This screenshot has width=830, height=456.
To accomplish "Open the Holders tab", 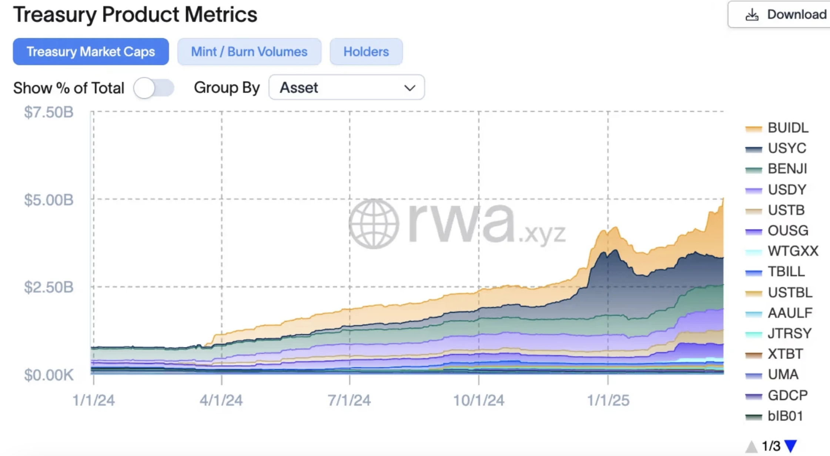I will pyautogui.click(x=366, y=52).
